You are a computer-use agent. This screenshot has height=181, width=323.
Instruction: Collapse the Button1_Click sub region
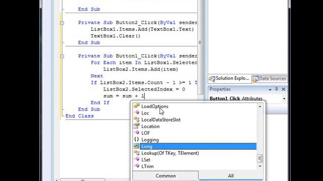(62, 56)
